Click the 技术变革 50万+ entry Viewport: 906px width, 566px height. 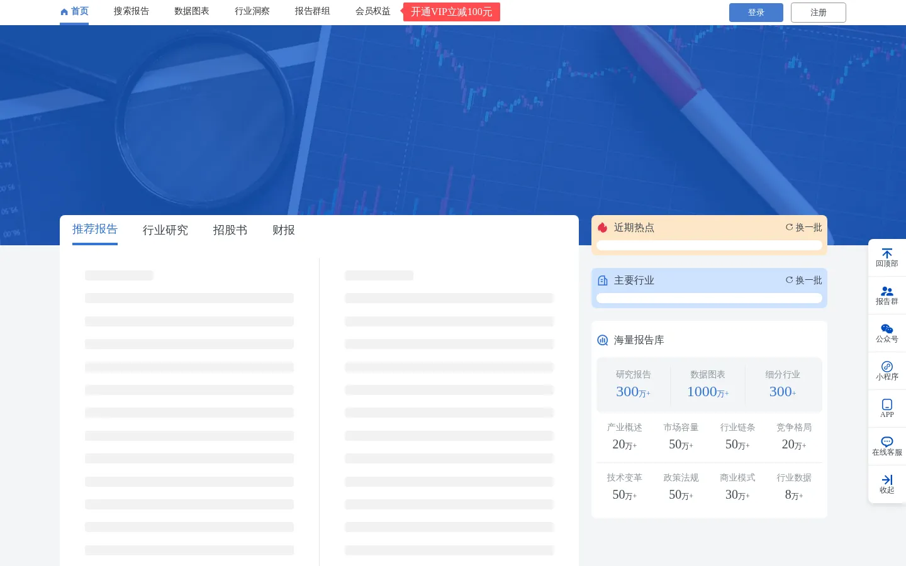[x=625, y=487]
